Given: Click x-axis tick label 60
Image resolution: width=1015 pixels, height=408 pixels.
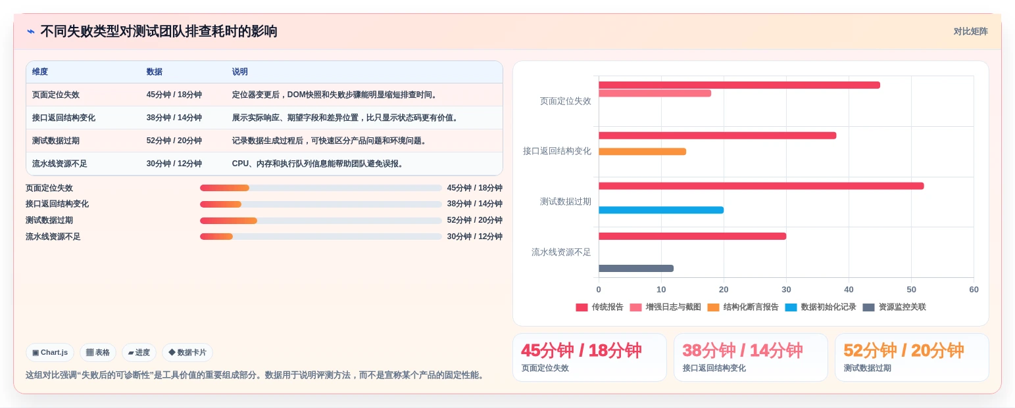Looking at the screenshot, I should (974, 290).
